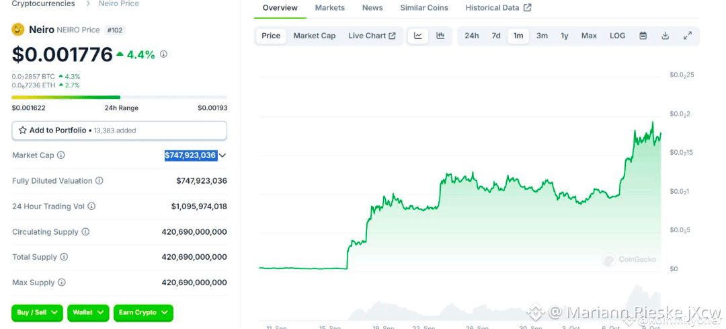This screenshot has height=329, width=726.
Task: Click the Cryptocurrencies breadcrumb link
Action: pos(43,4)
